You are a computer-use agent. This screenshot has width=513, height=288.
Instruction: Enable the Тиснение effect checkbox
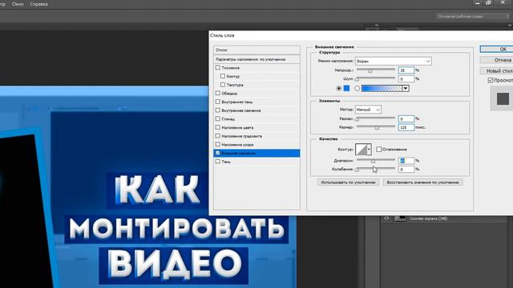(218, 67)
